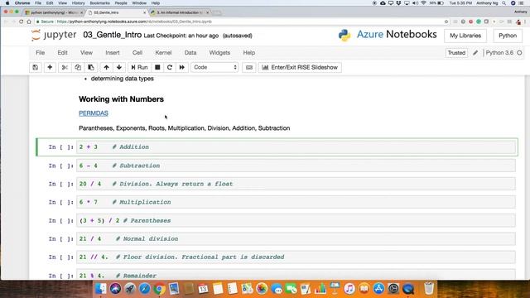Viewport: 530px width, 298px height.
Task: Click the browser reload icon
Action: tap(21, 22)
